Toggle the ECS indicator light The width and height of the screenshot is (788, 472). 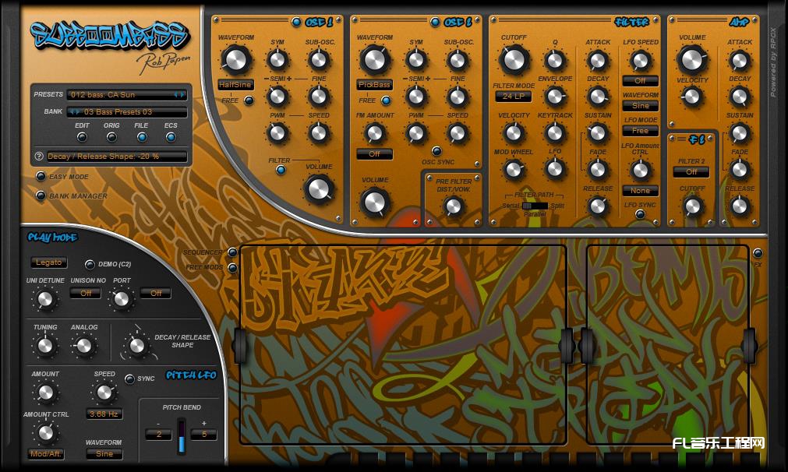point(171,137)
